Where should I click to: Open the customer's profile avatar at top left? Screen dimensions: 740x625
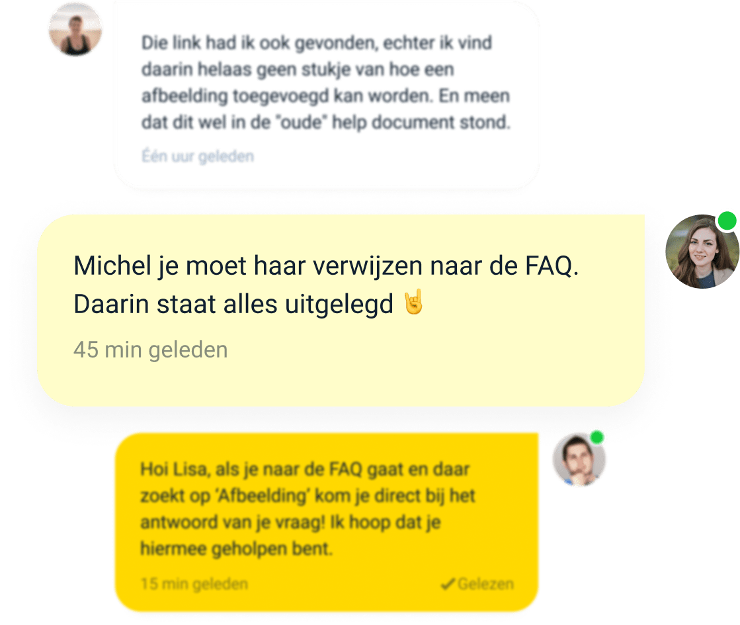point(75,29)
